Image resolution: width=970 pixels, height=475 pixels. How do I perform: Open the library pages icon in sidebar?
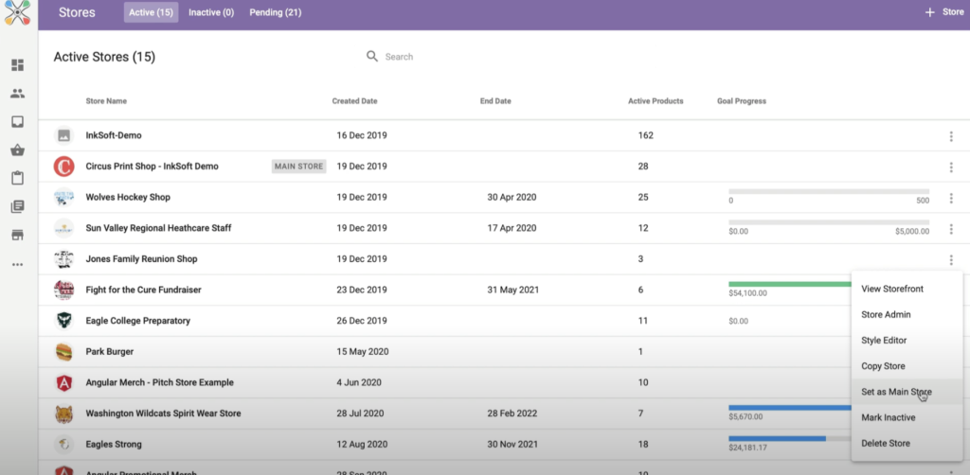pos(17,207)
